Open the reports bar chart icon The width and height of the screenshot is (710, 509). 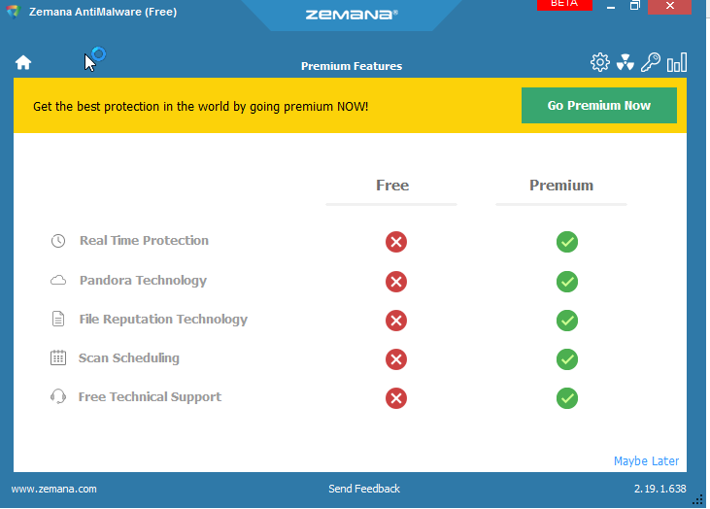(677, 62)
